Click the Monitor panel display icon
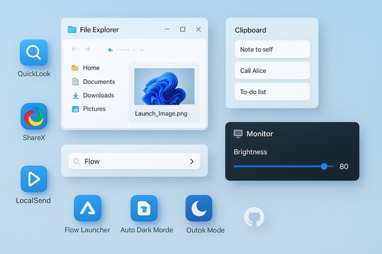 (x=238, y=134)
